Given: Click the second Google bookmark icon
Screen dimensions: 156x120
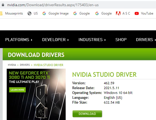Looking at the screenshot, I should tap(75, 13).
